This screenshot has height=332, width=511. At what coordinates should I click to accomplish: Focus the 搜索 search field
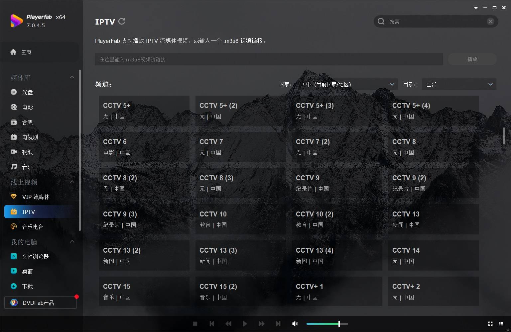click(x=436, y=22)
